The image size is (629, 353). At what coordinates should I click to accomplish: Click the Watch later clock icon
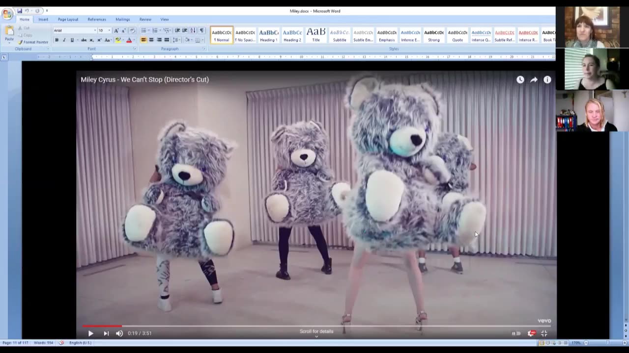pyautogui.click(x=520, y=79)
